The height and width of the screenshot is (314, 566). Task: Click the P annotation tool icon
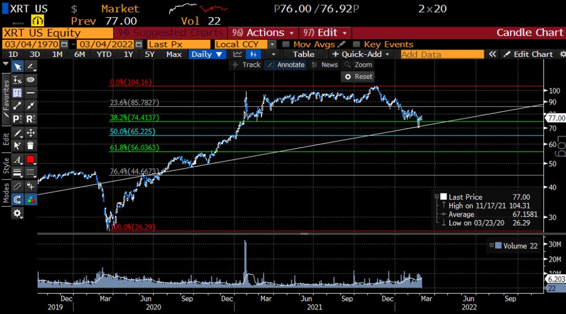(17, 119)
